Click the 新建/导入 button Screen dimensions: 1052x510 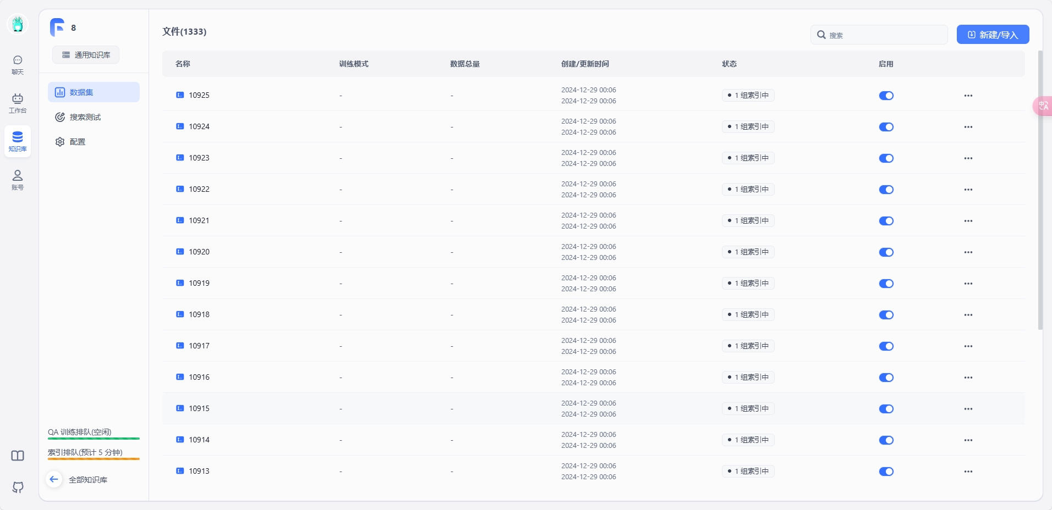tap(993, 35)
